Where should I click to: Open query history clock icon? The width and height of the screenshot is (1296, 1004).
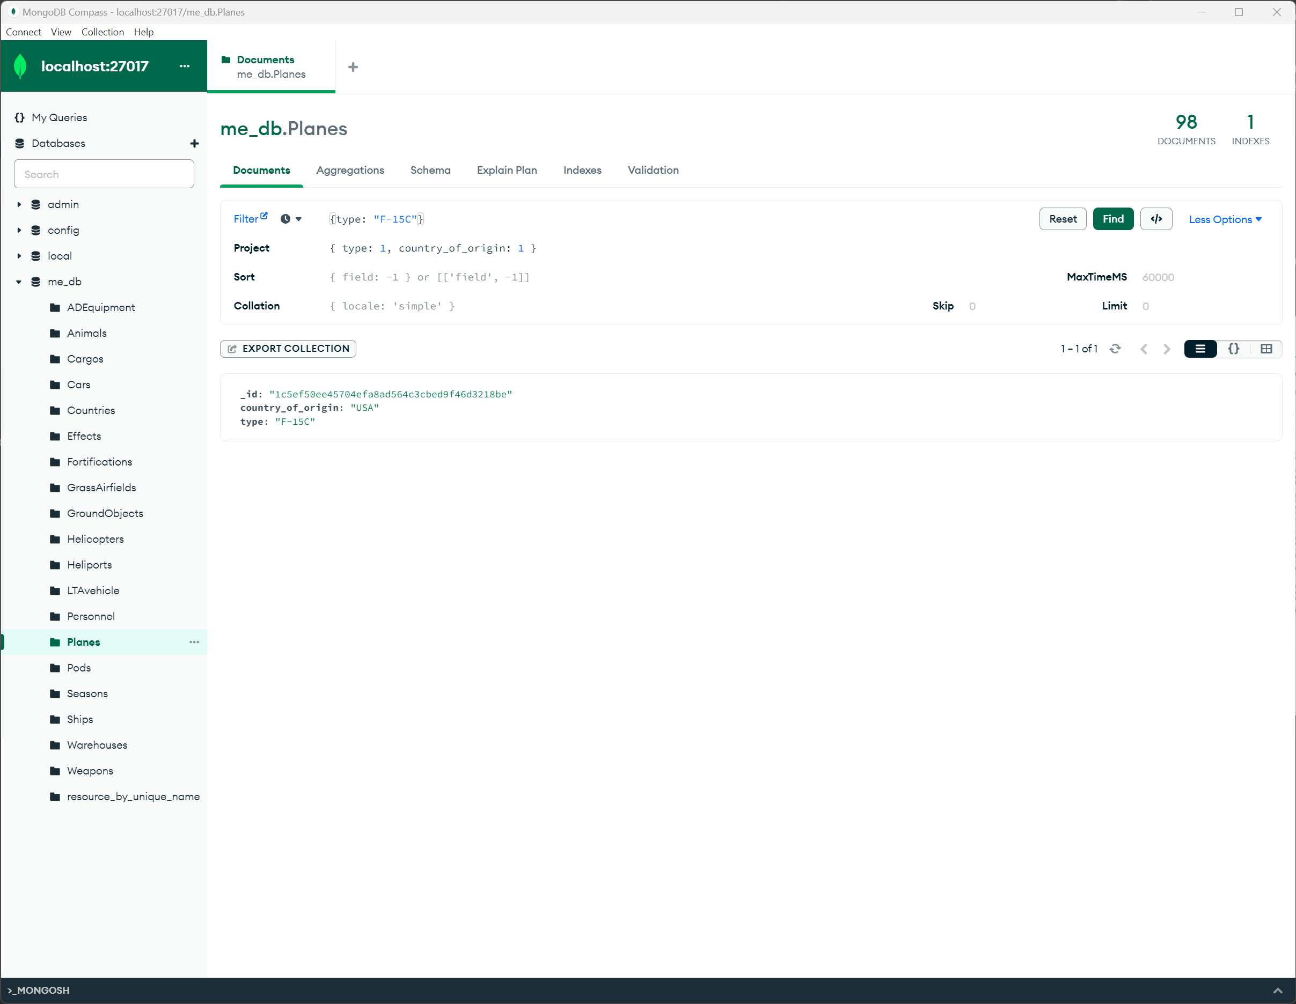pyautogui.click(x=285, y=219)
